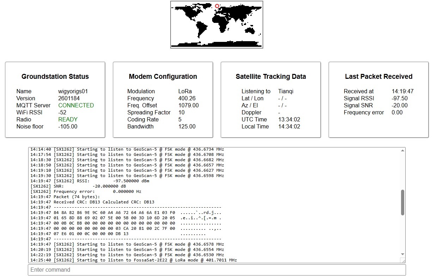
Task: Click the Last Packet Received heading
Action: [x=378, y=76]
